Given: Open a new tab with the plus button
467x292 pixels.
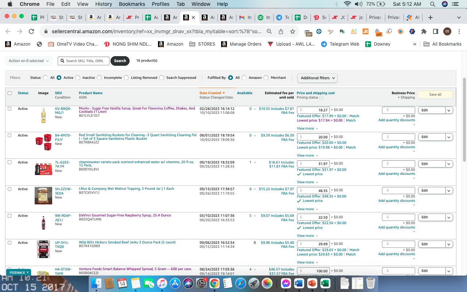Looking at the screenshot, I should (431, 18).
